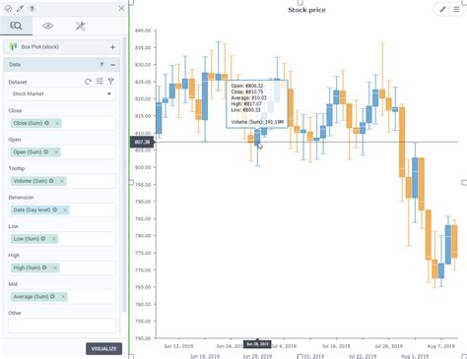Click the VISUALIZE button
The image size is (467, 359).
103,348
